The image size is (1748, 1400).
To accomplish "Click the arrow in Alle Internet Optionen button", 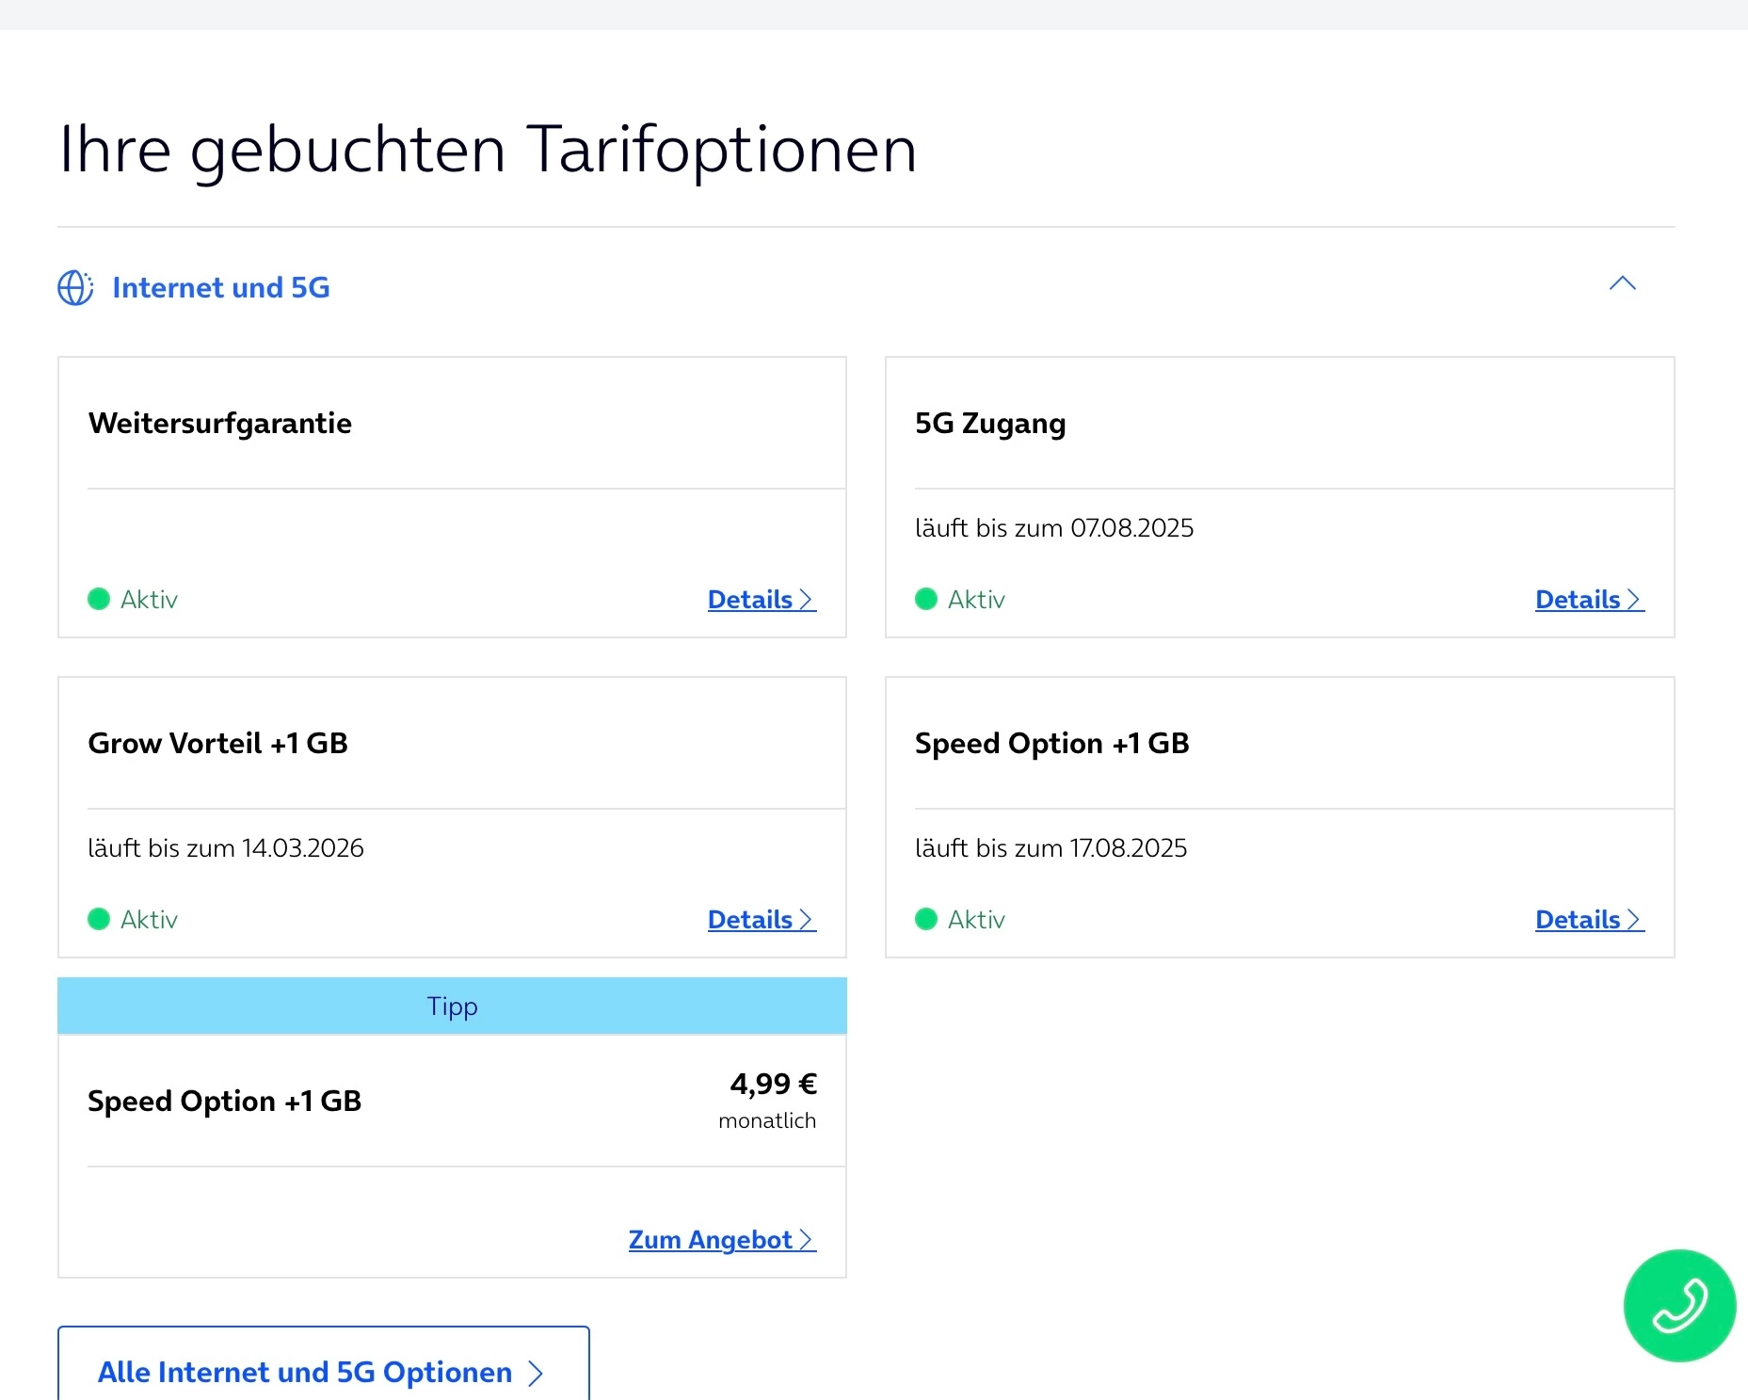I will 536,1374.
